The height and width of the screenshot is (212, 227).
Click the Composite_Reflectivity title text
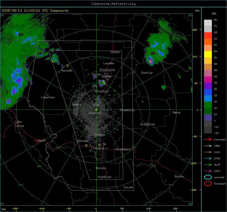tap(113, 4)
